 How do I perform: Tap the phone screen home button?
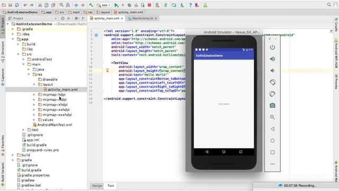[x=224, y=152]
